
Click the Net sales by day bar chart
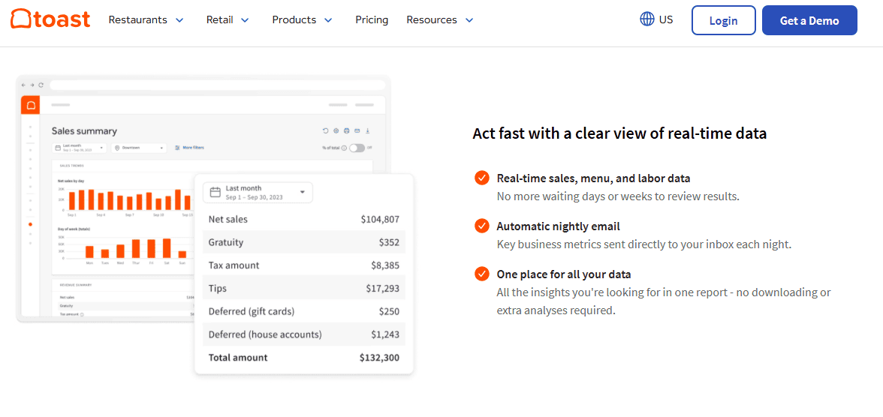click(125, 199)
